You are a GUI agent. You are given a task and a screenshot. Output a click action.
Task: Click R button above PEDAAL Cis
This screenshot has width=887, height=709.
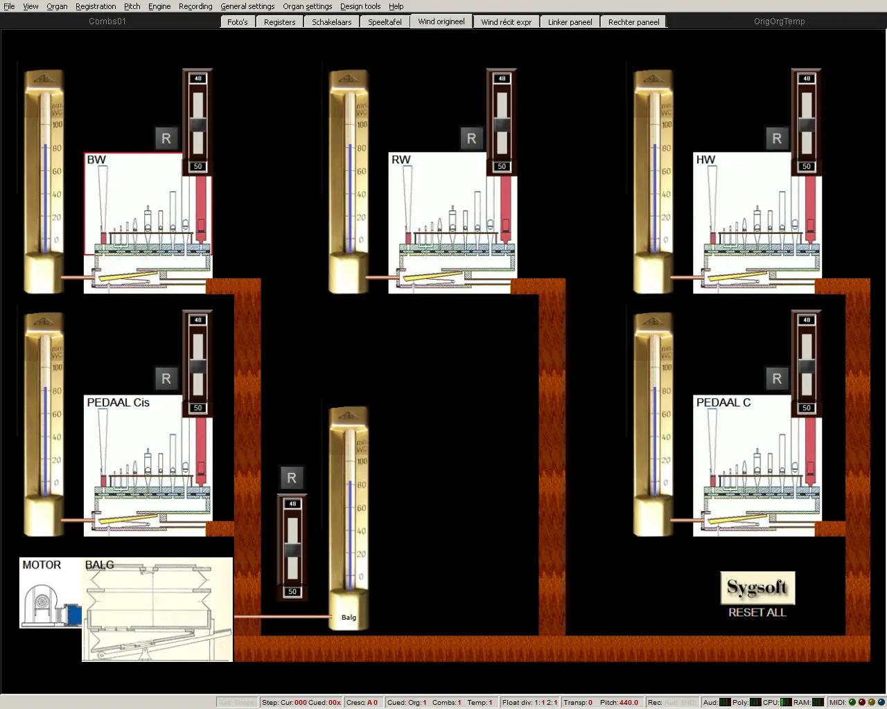[166, 379]
